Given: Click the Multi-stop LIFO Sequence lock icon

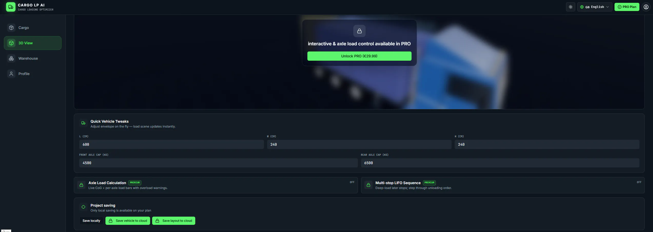Looking at the screenshot, I should click(x=368, y=185).
